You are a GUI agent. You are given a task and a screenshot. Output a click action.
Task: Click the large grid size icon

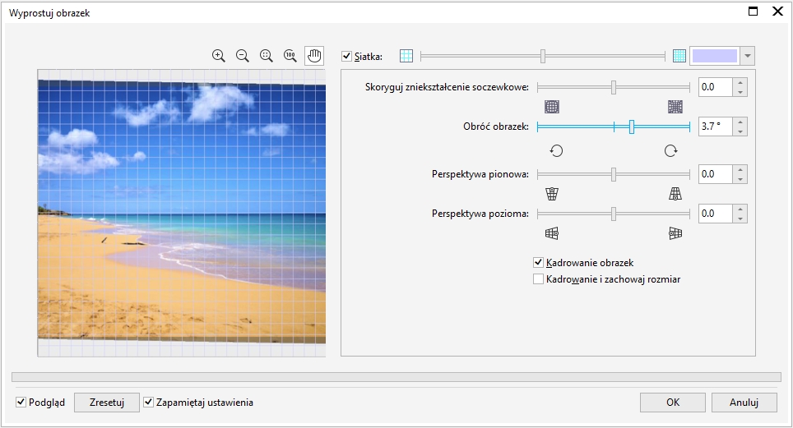coord(406,56)
